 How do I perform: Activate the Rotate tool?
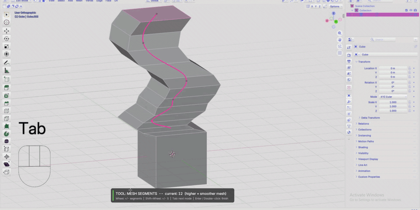pyautogui.click(x=6, y=38)
